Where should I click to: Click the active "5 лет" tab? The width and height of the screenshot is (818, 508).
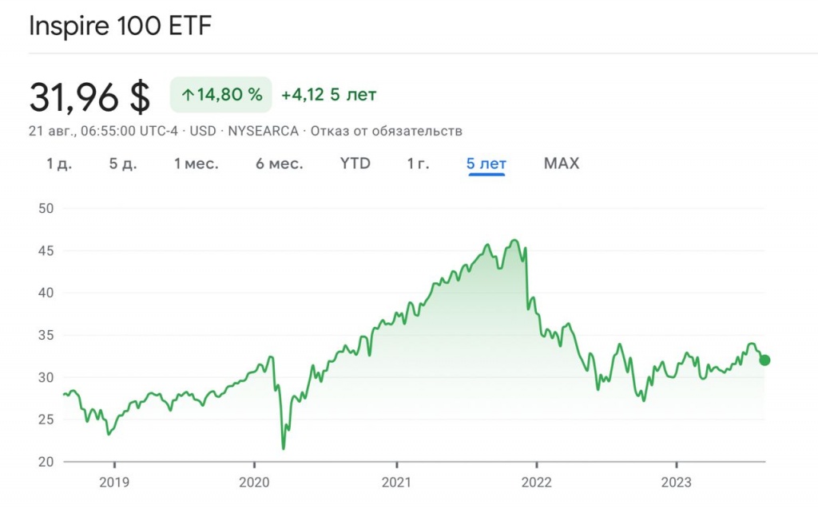pyautogui.click(x=486, y=163)
